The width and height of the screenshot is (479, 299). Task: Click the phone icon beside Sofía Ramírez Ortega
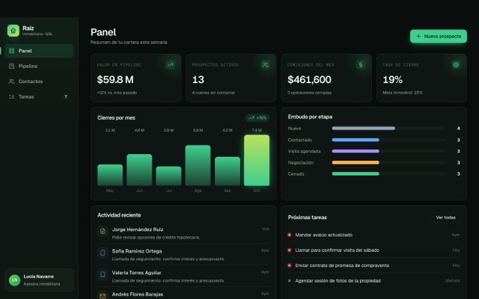(103, 253)
